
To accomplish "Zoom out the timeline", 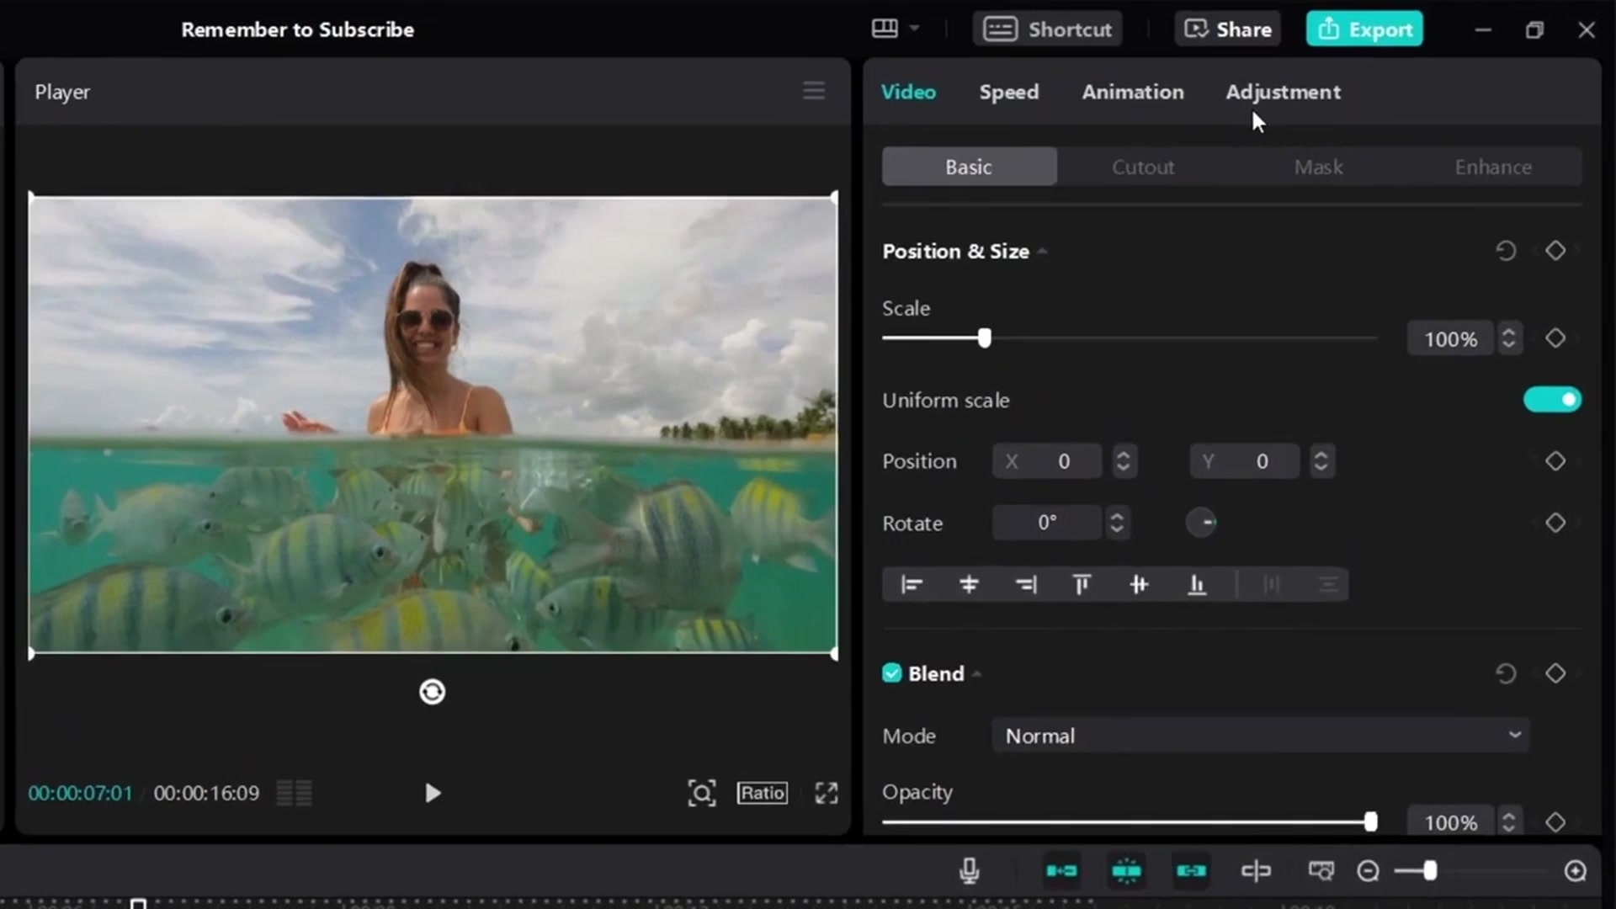I will 1368,870.
